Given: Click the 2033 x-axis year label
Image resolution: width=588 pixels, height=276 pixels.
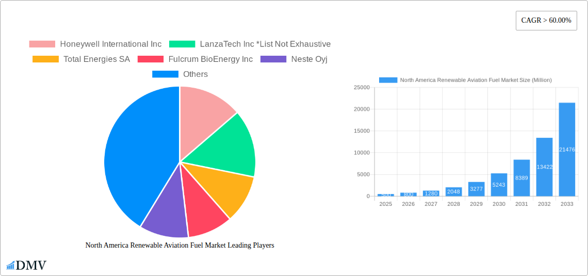Looking at the screenshot, I should pyautogui.click(x=567, y=204).
